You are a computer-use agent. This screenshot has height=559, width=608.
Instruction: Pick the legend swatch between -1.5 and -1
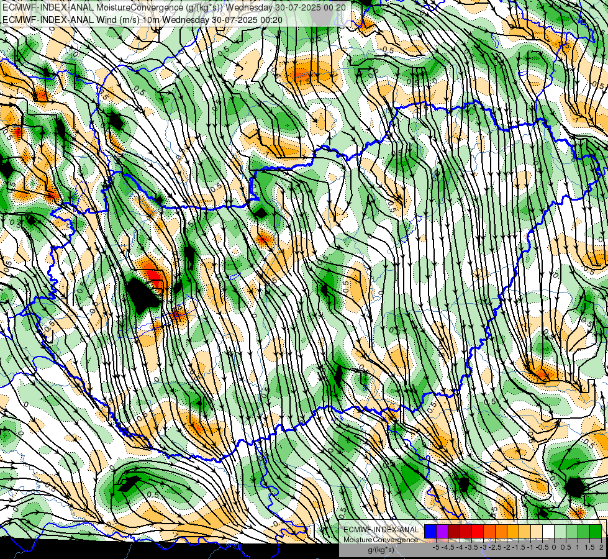click(x=525, y=531)
